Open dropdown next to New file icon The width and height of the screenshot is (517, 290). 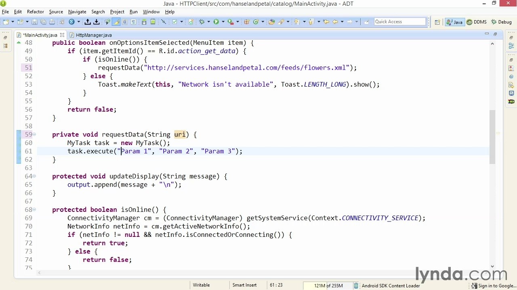[13, 22]
